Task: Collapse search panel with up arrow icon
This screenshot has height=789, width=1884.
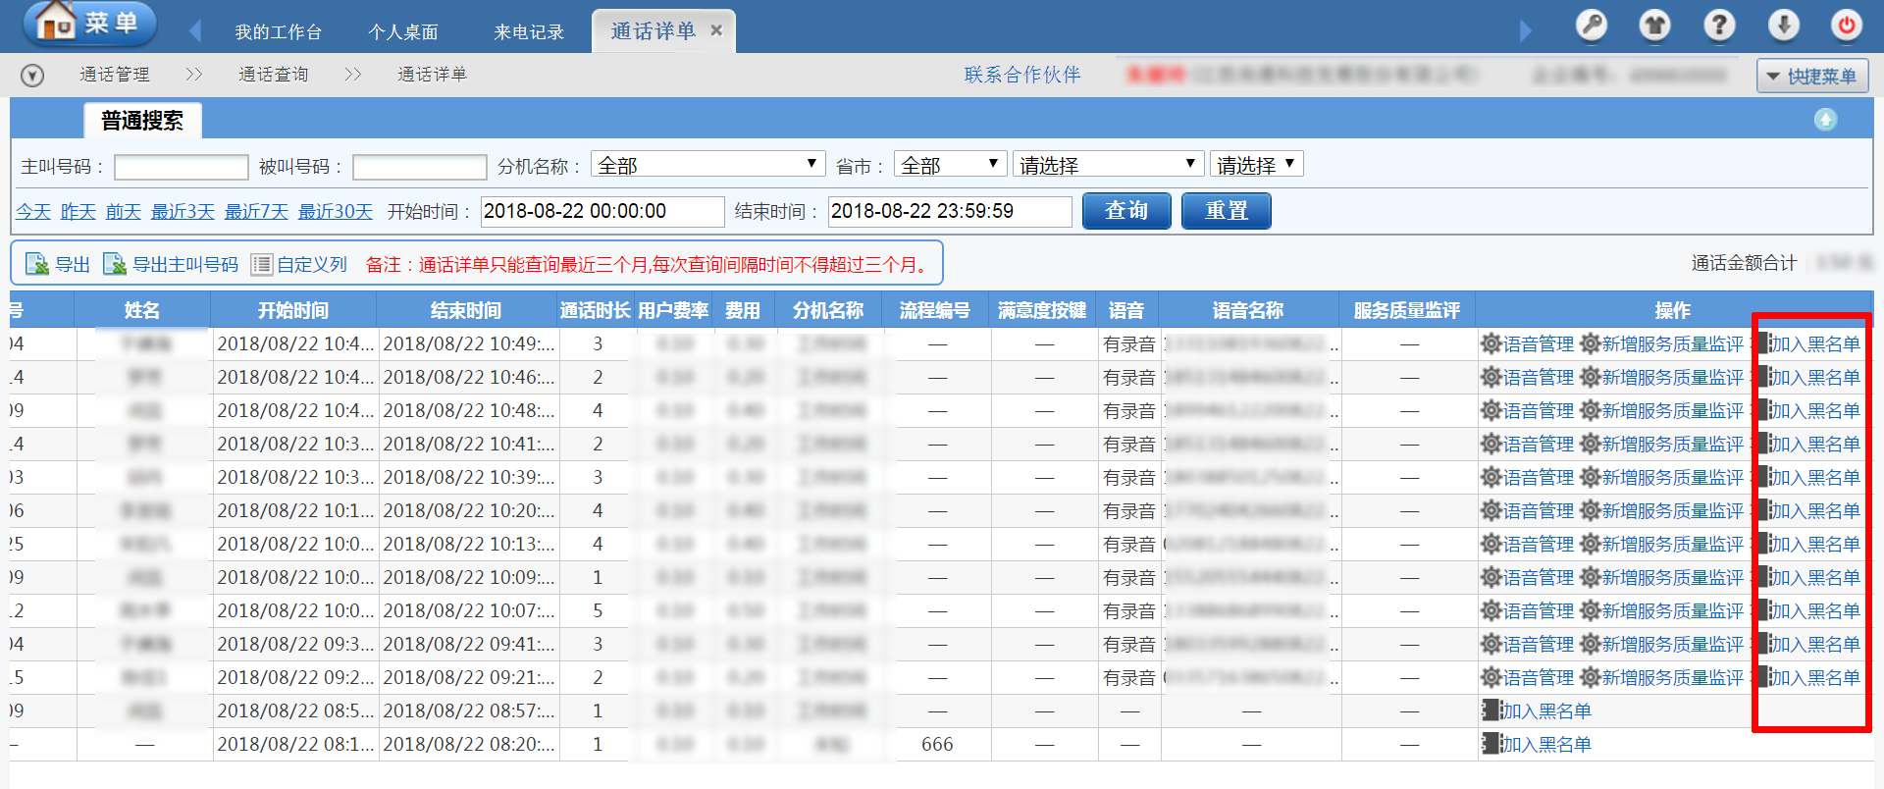Action: (1825, 120)
